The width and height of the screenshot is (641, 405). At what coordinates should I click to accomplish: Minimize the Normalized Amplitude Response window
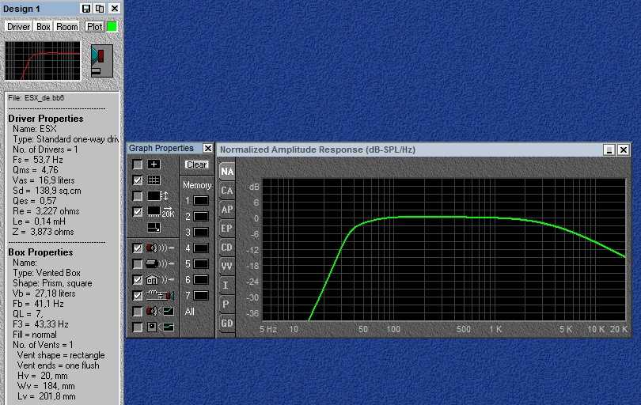pyautogui.click(x=609, y=150)
